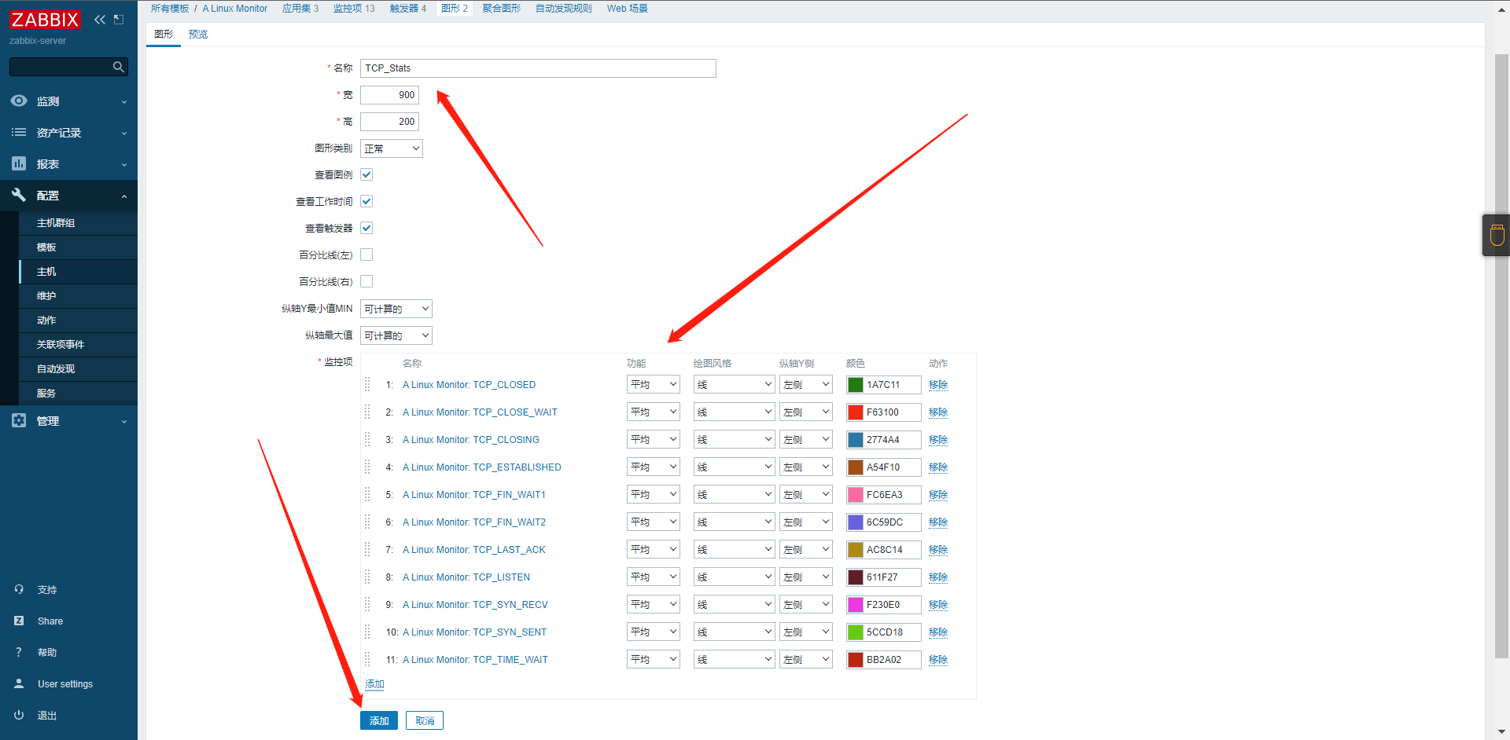
Task: Click the 取消 cancel button
Action: click(425, 720)
